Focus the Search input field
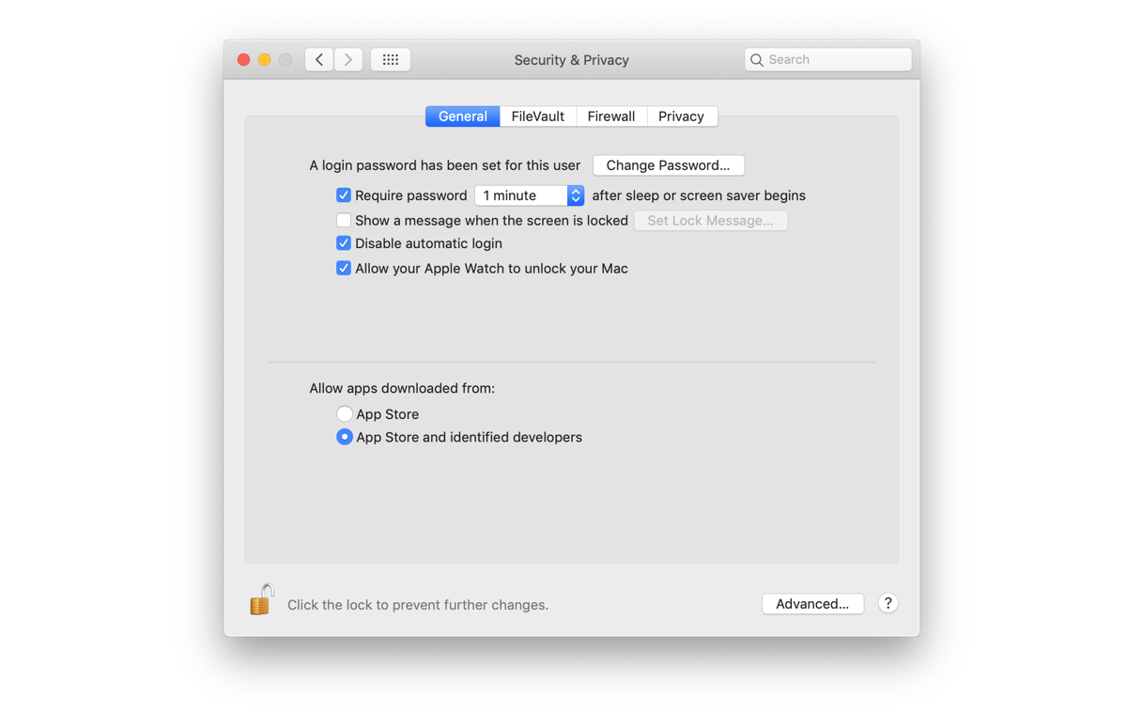The image size is (1142, 714). 828,59
